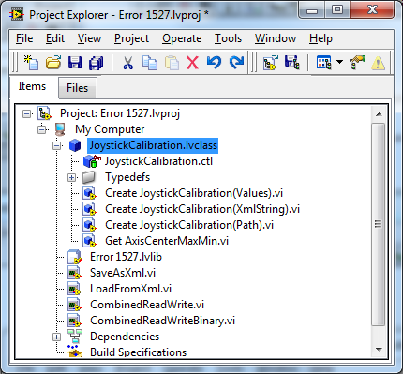The width and height of the screenshot is (403, 374).
Task: Open the View menu
Action: (89, 38)
